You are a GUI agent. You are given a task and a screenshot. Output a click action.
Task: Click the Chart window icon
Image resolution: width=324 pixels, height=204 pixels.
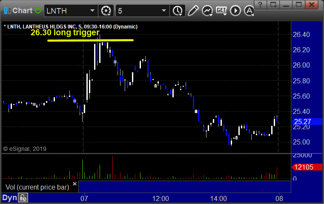(7, 11)
